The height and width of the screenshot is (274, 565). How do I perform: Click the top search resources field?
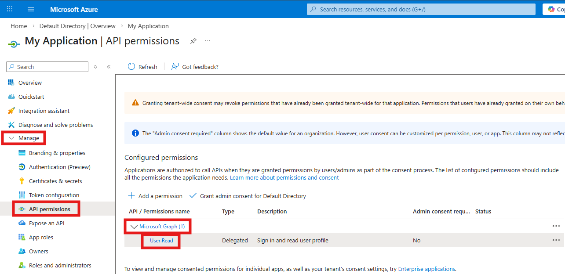(421, 9)
